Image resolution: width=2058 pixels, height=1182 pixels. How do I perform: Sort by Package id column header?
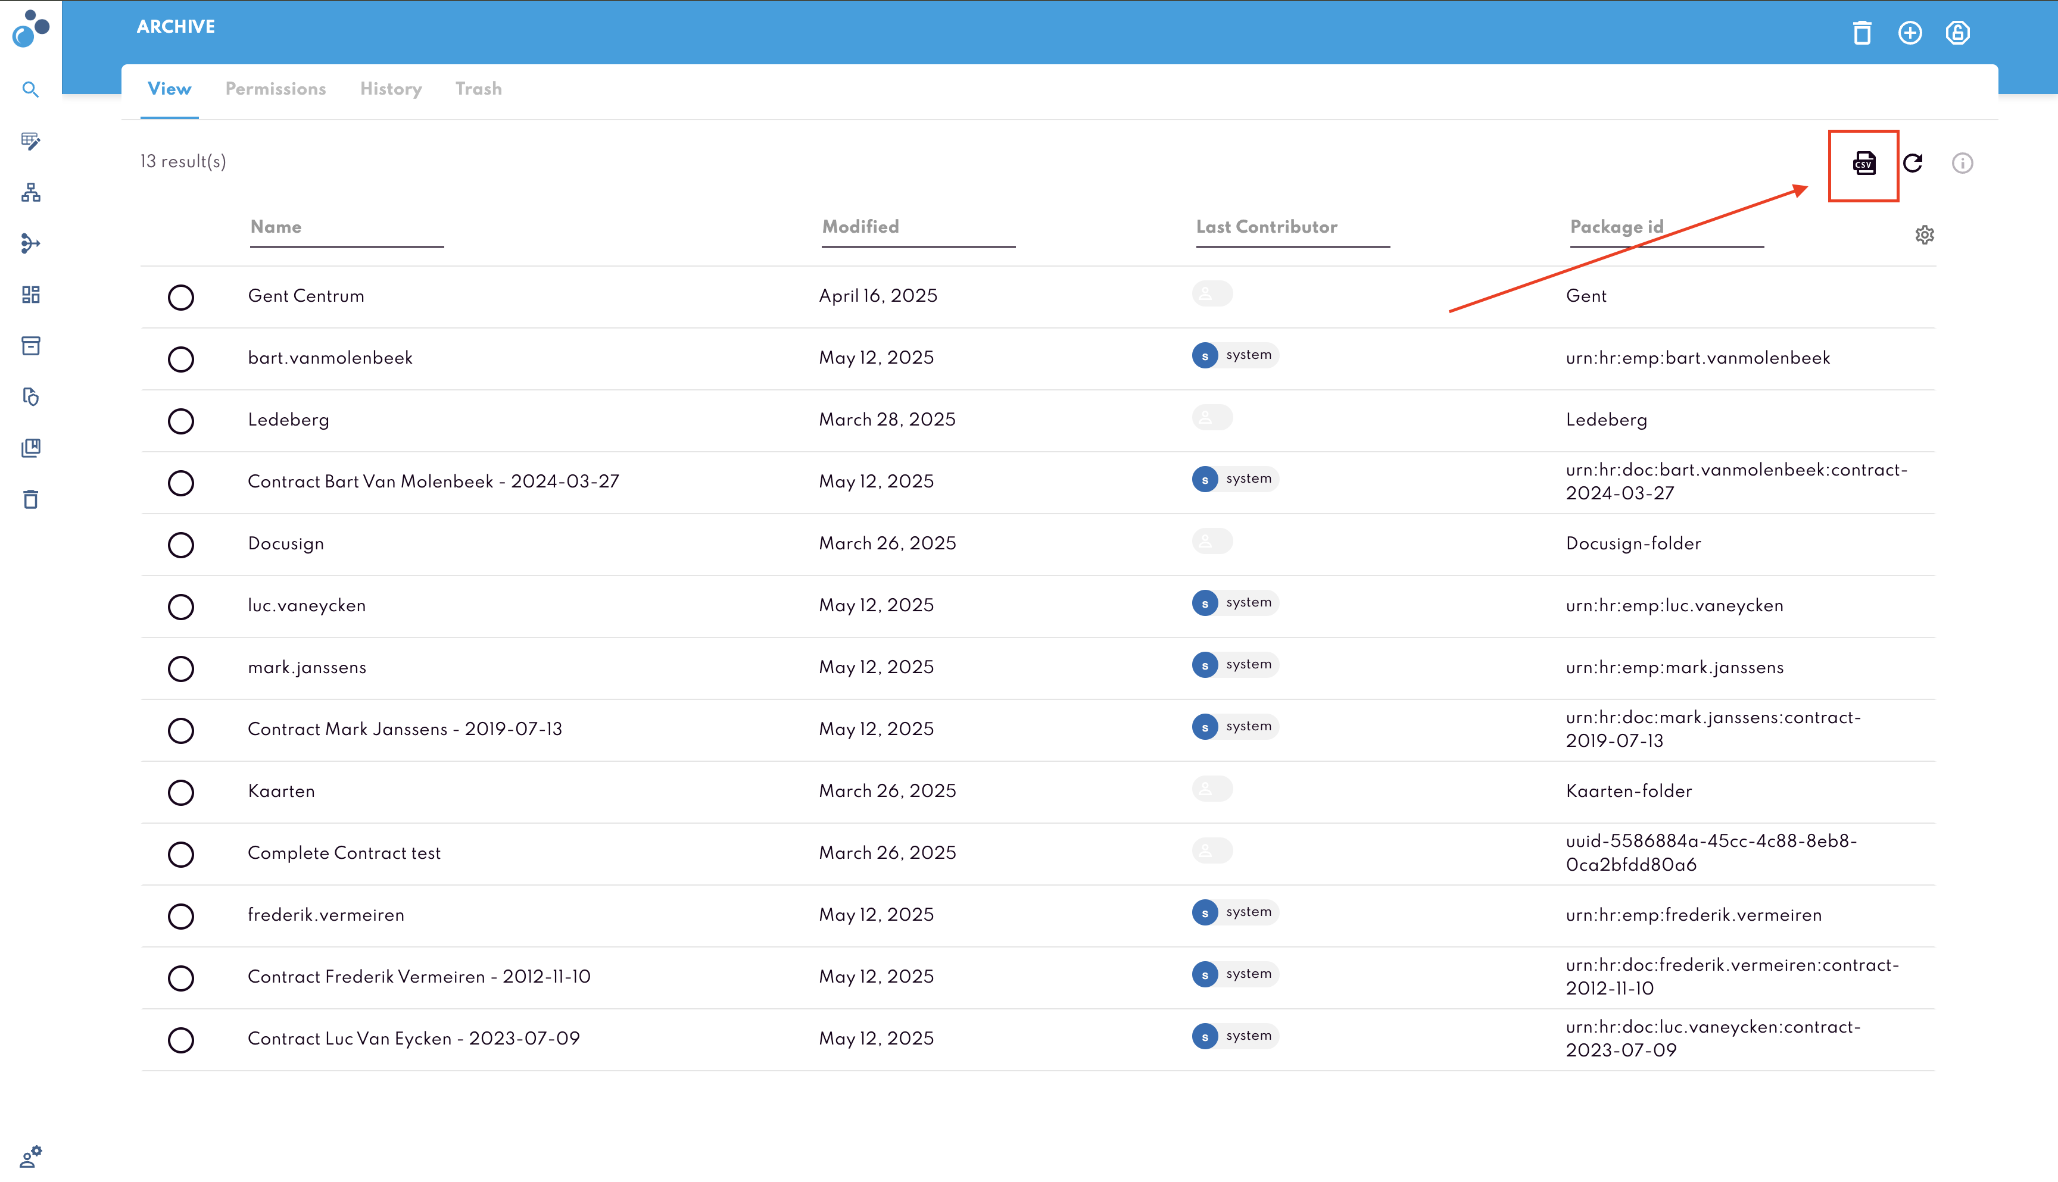pos(1616,227)
